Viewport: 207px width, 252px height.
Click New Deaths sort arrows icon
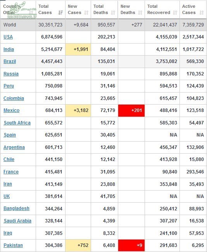(140, 12)
